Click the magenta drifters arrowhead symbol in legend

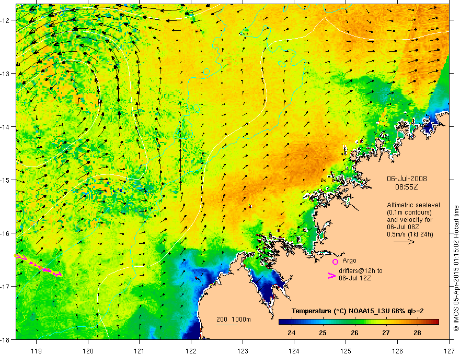331,276
